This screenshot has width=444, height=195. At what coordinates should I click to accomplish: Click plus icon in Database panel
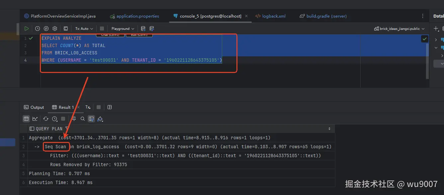pos(436,29)
